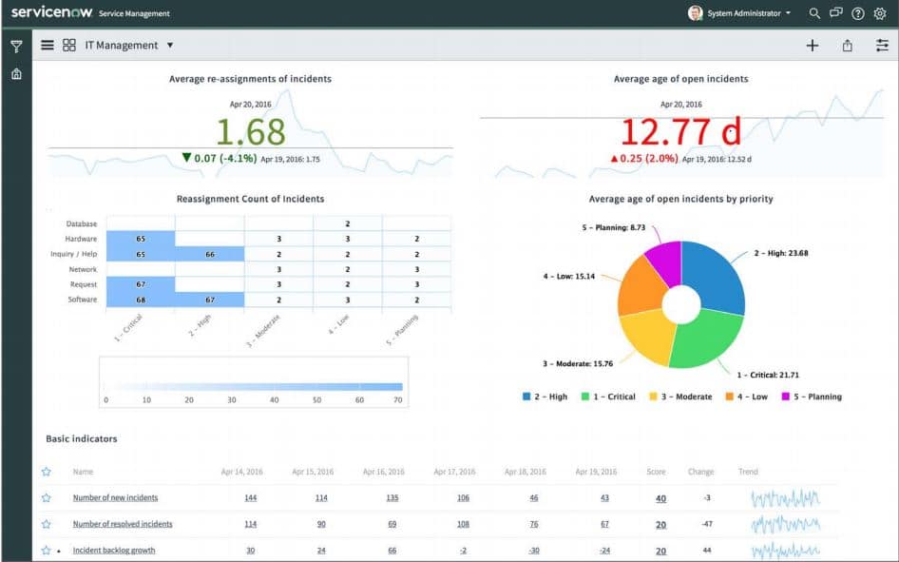Open the hamburger menu beside the dashboard picker
The height and width of the screenshot is (562, 899).
click(x=46, y=45)
